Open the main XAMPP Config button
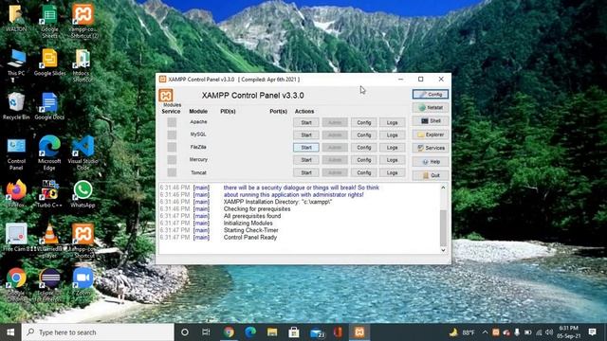 click(x=431, y=94)
